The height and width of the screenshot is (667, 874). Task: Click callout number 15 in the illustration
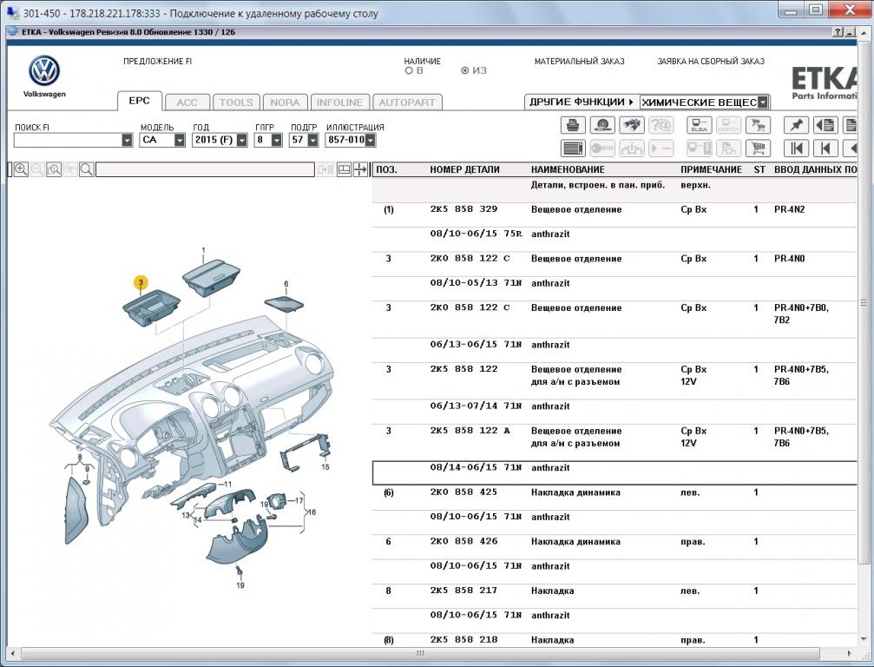tap(325, 466)
